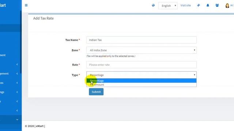Viewport: 234px width, 131px height.
Task: Click the eMart footer text
Action: pos(40,126)
